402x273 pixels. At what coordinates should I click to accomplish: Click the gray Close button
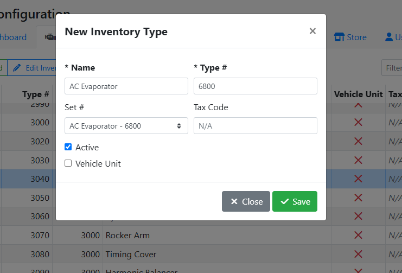(246, 201)
